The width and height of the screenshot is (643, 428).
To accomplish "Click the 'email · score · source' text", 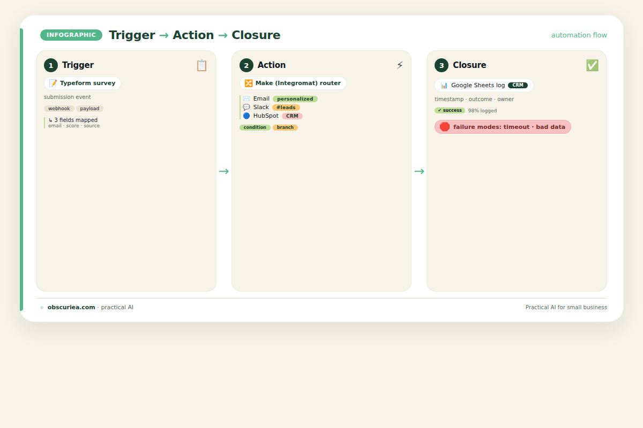I will (x=74, y=126).
